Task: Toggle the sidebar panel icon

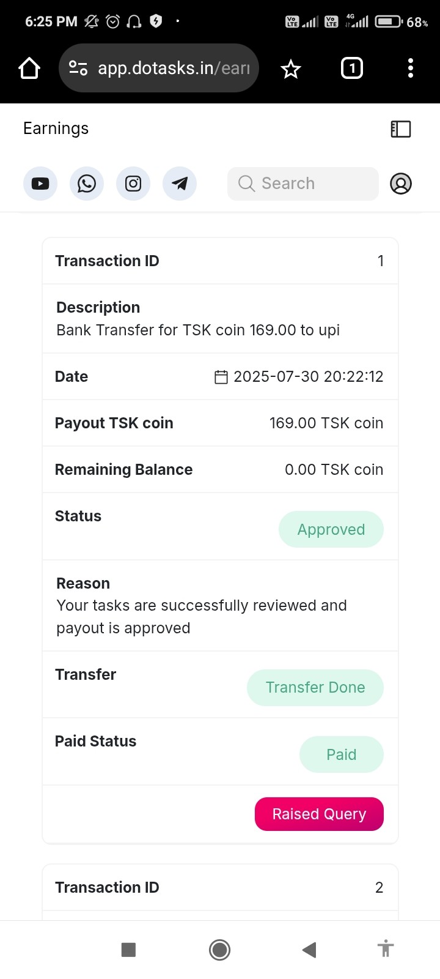Action: (x=401, y=128)
